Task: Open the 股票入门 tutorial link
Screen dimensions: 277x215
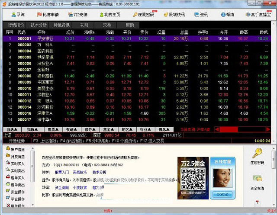Action: (x=62, y=172)
